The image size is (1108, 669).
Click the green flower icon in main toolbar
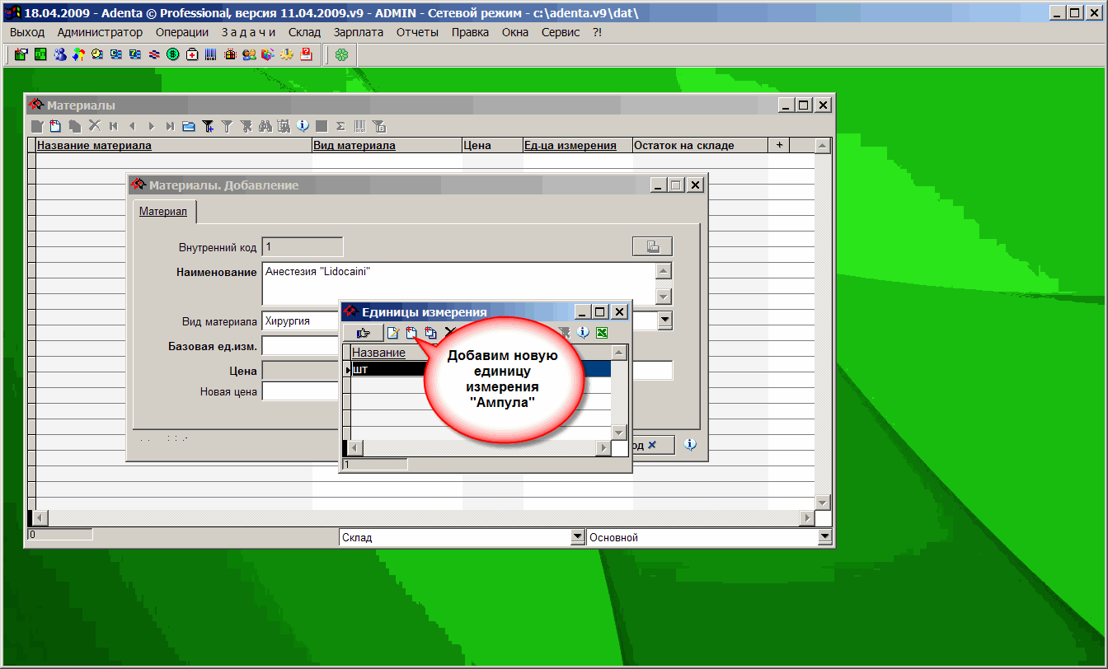(341, 55)
